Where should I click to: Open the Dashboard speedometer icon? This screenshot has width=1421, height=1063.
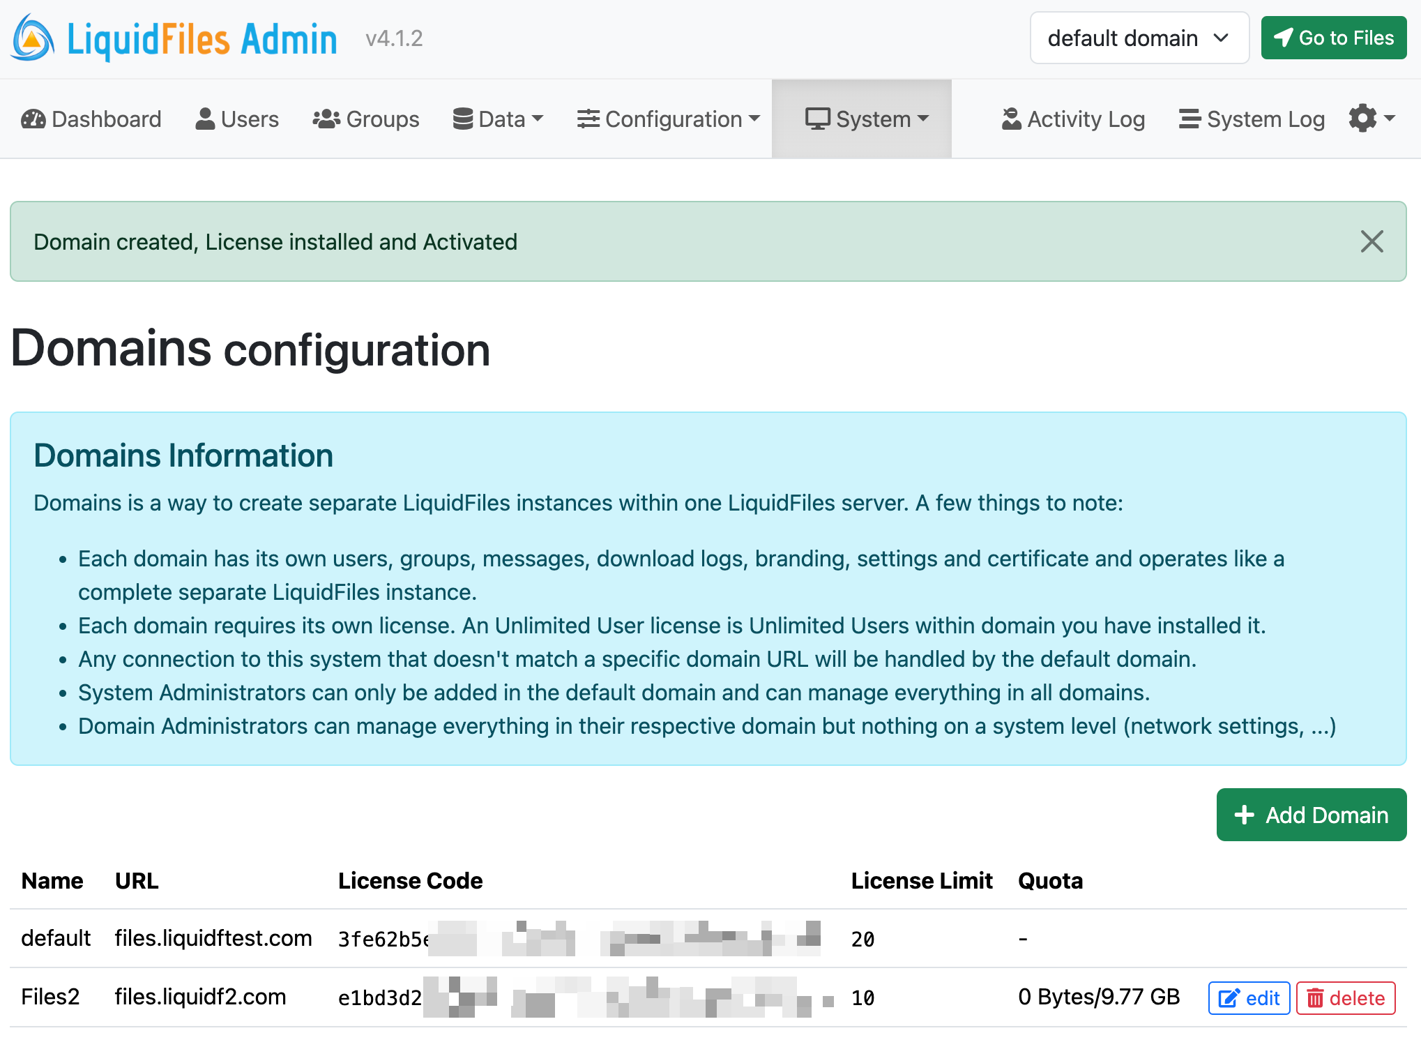(34, 119)
